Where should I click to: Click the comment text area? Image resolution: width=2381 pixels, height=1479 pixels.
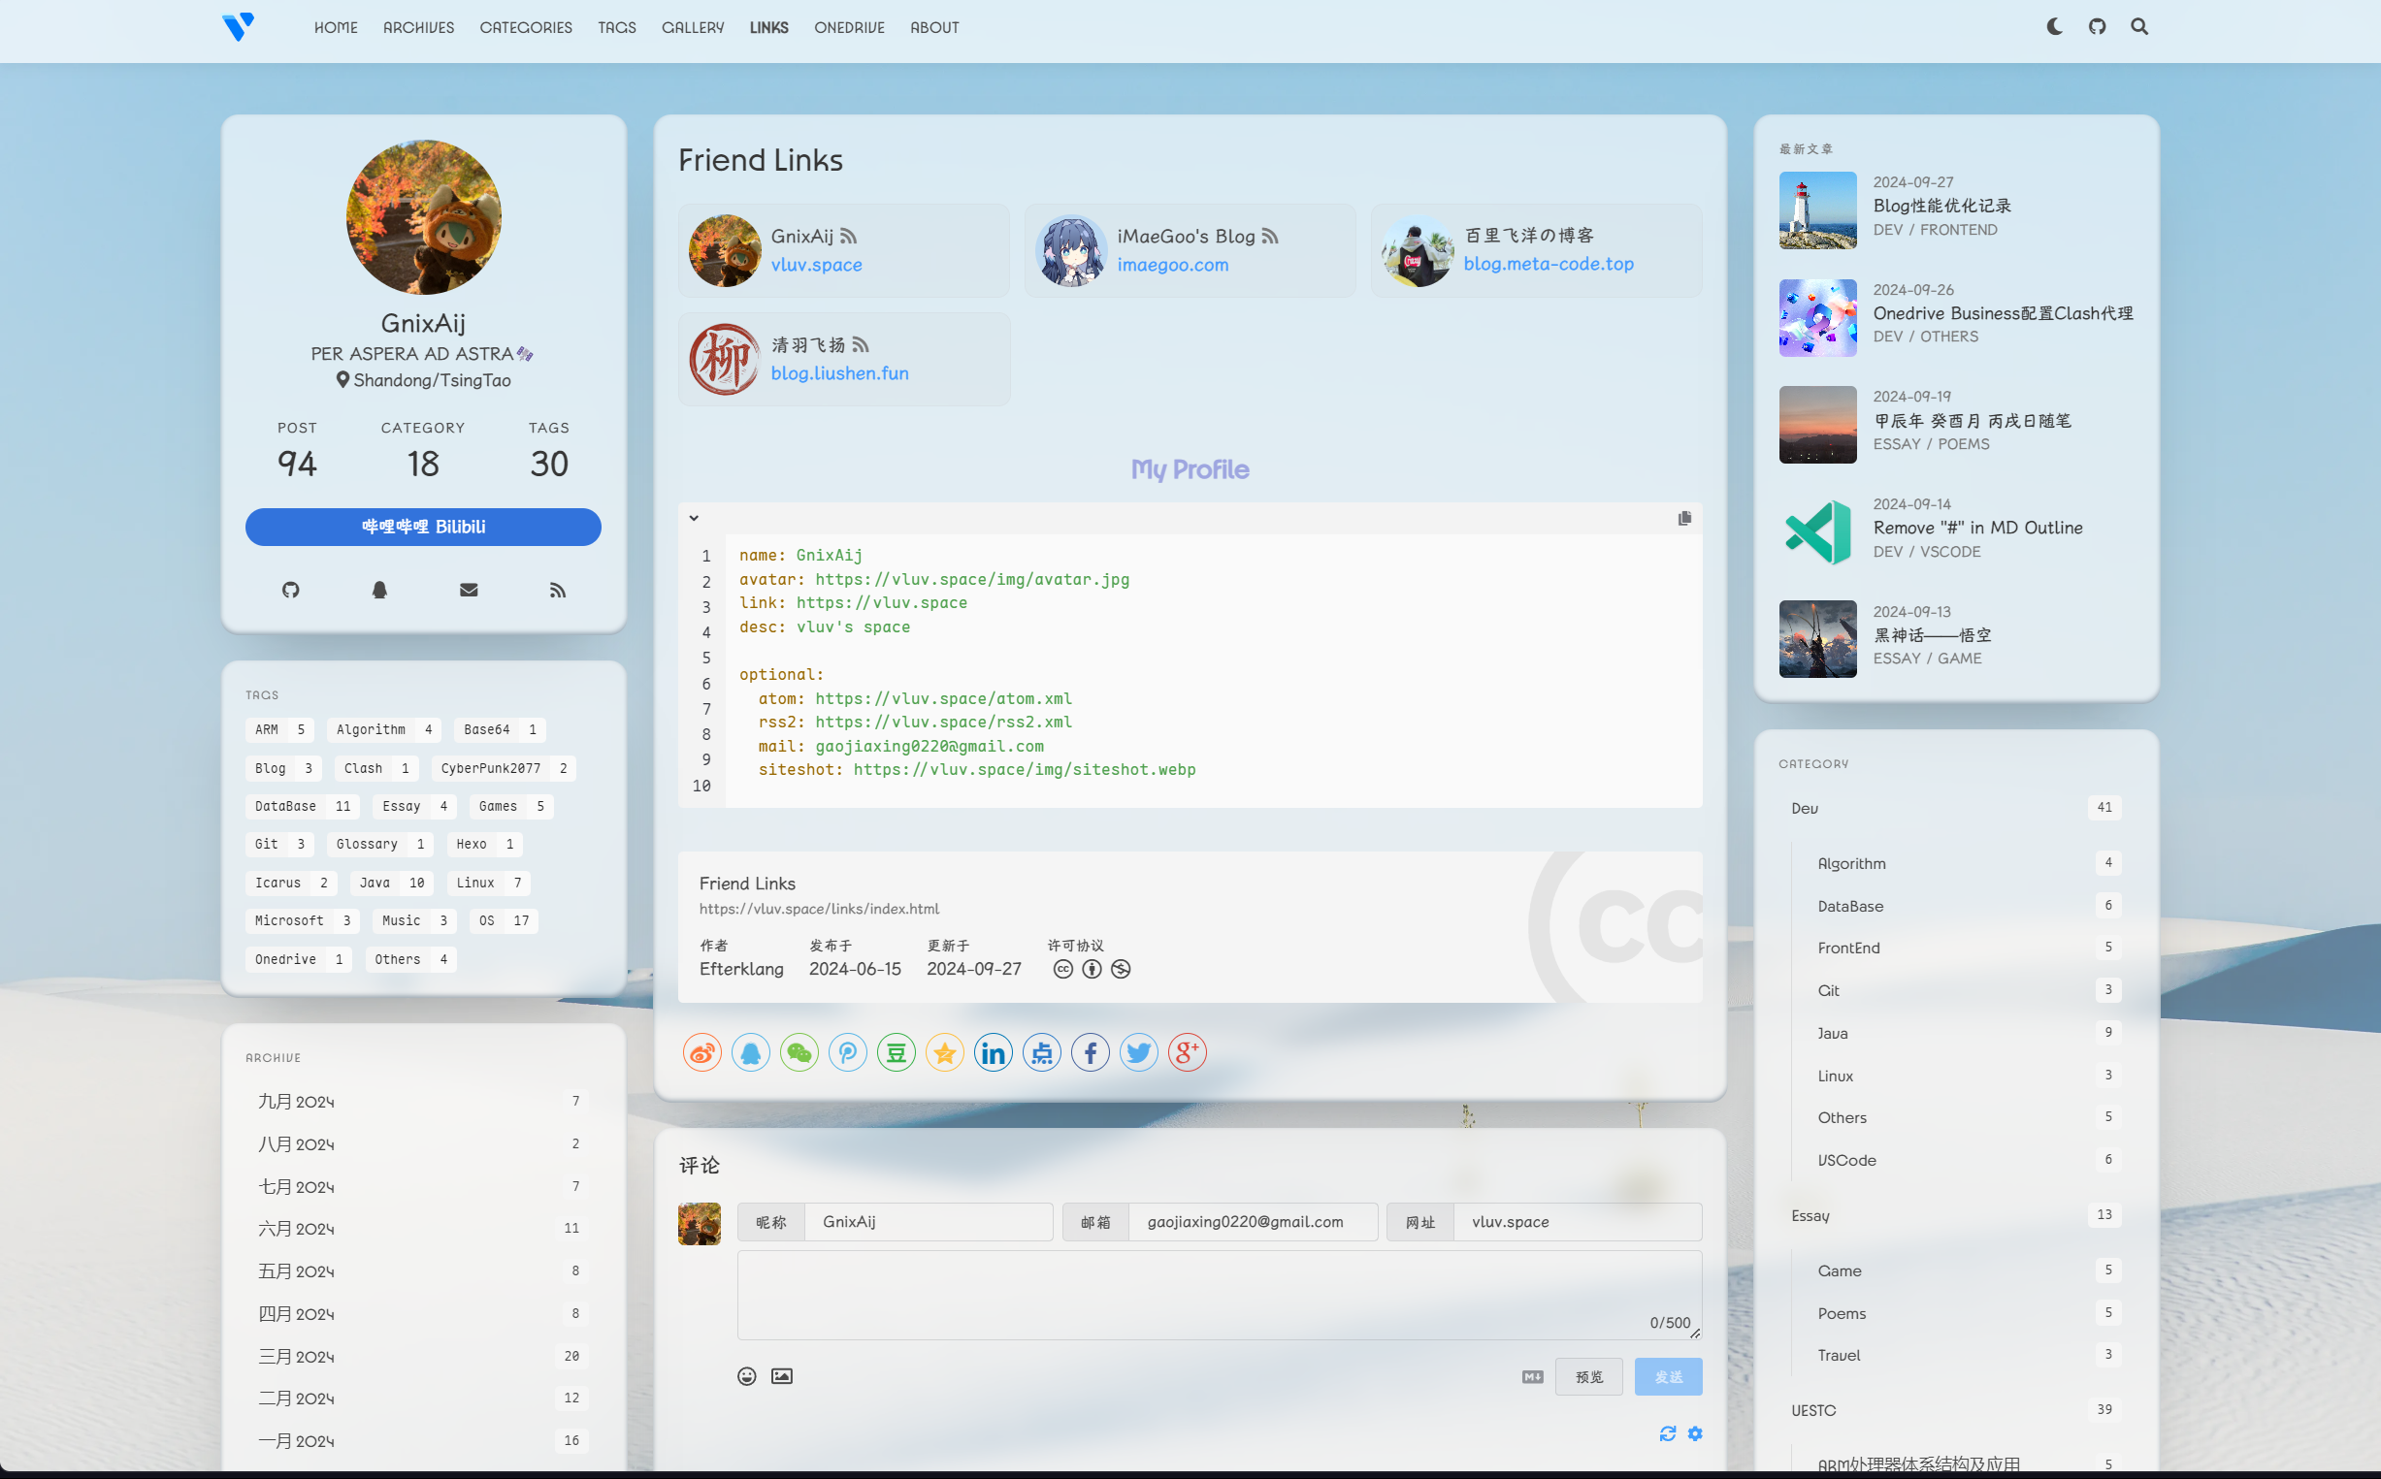pyautogui.click(x=1219, y=1293)
